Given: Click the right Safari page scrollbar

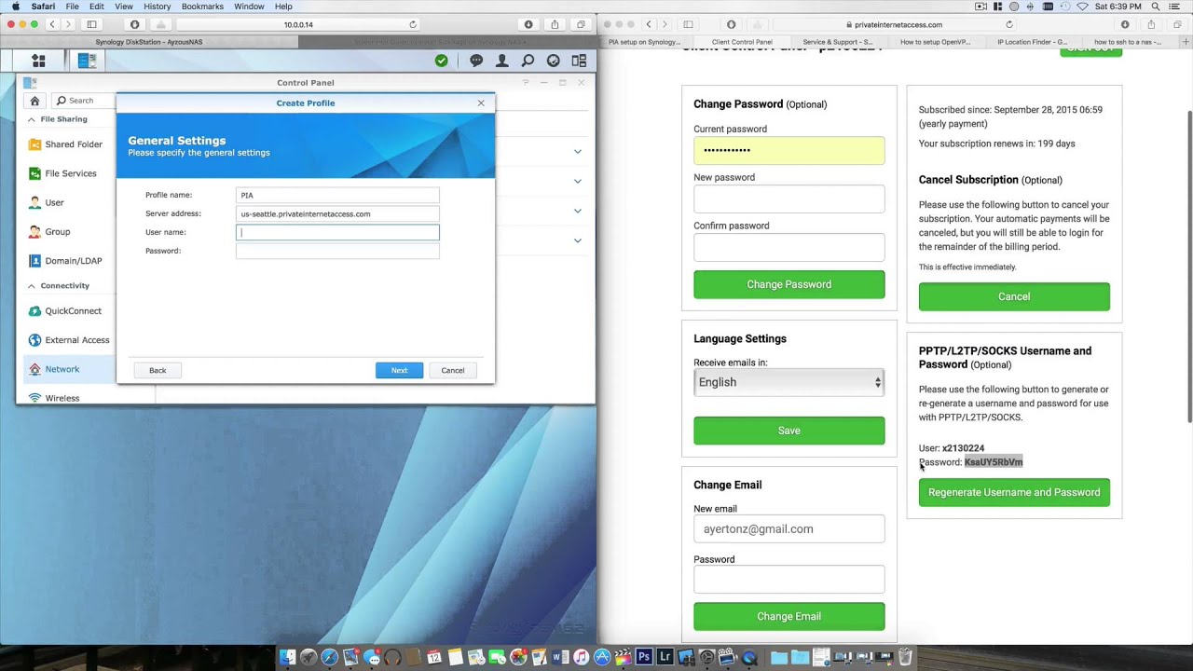Looking at the screenshot, I should (1188, 266).
